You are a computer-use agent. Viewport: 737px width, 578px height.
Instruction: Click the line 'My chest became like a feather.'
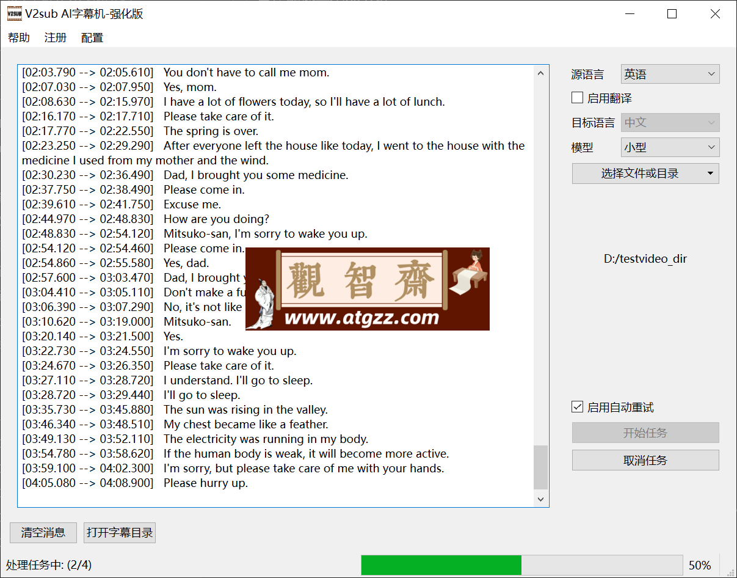tap(246, 424)
